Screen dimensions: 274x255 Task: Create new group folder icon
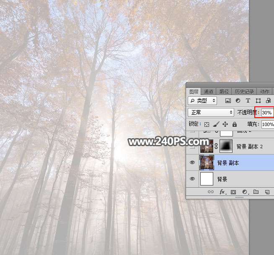256,192
